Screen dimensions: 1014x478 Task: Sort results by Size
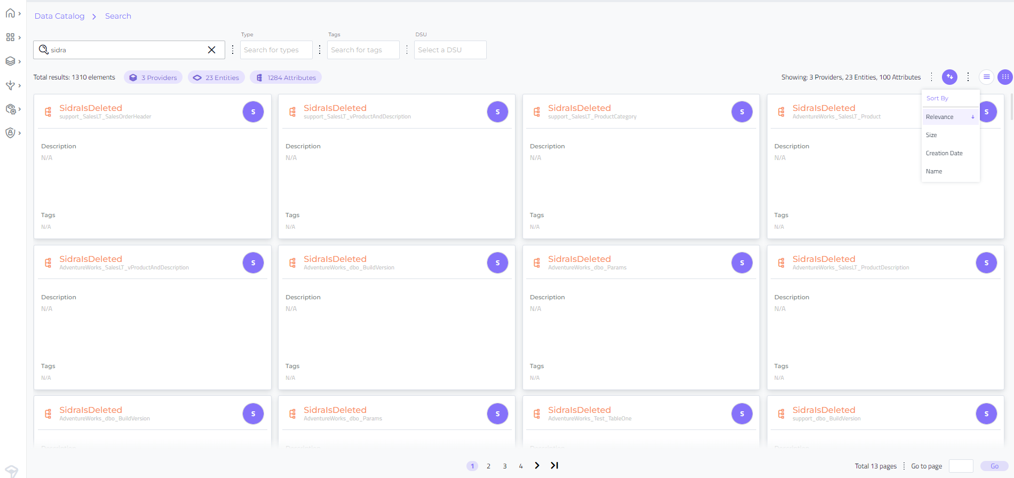(x=950, y=135)
